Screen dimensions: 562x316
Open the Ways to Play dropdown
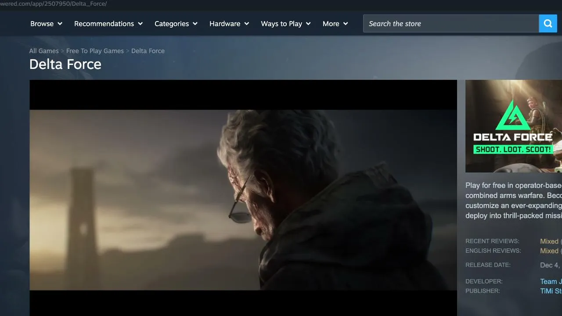pos(286,24)
